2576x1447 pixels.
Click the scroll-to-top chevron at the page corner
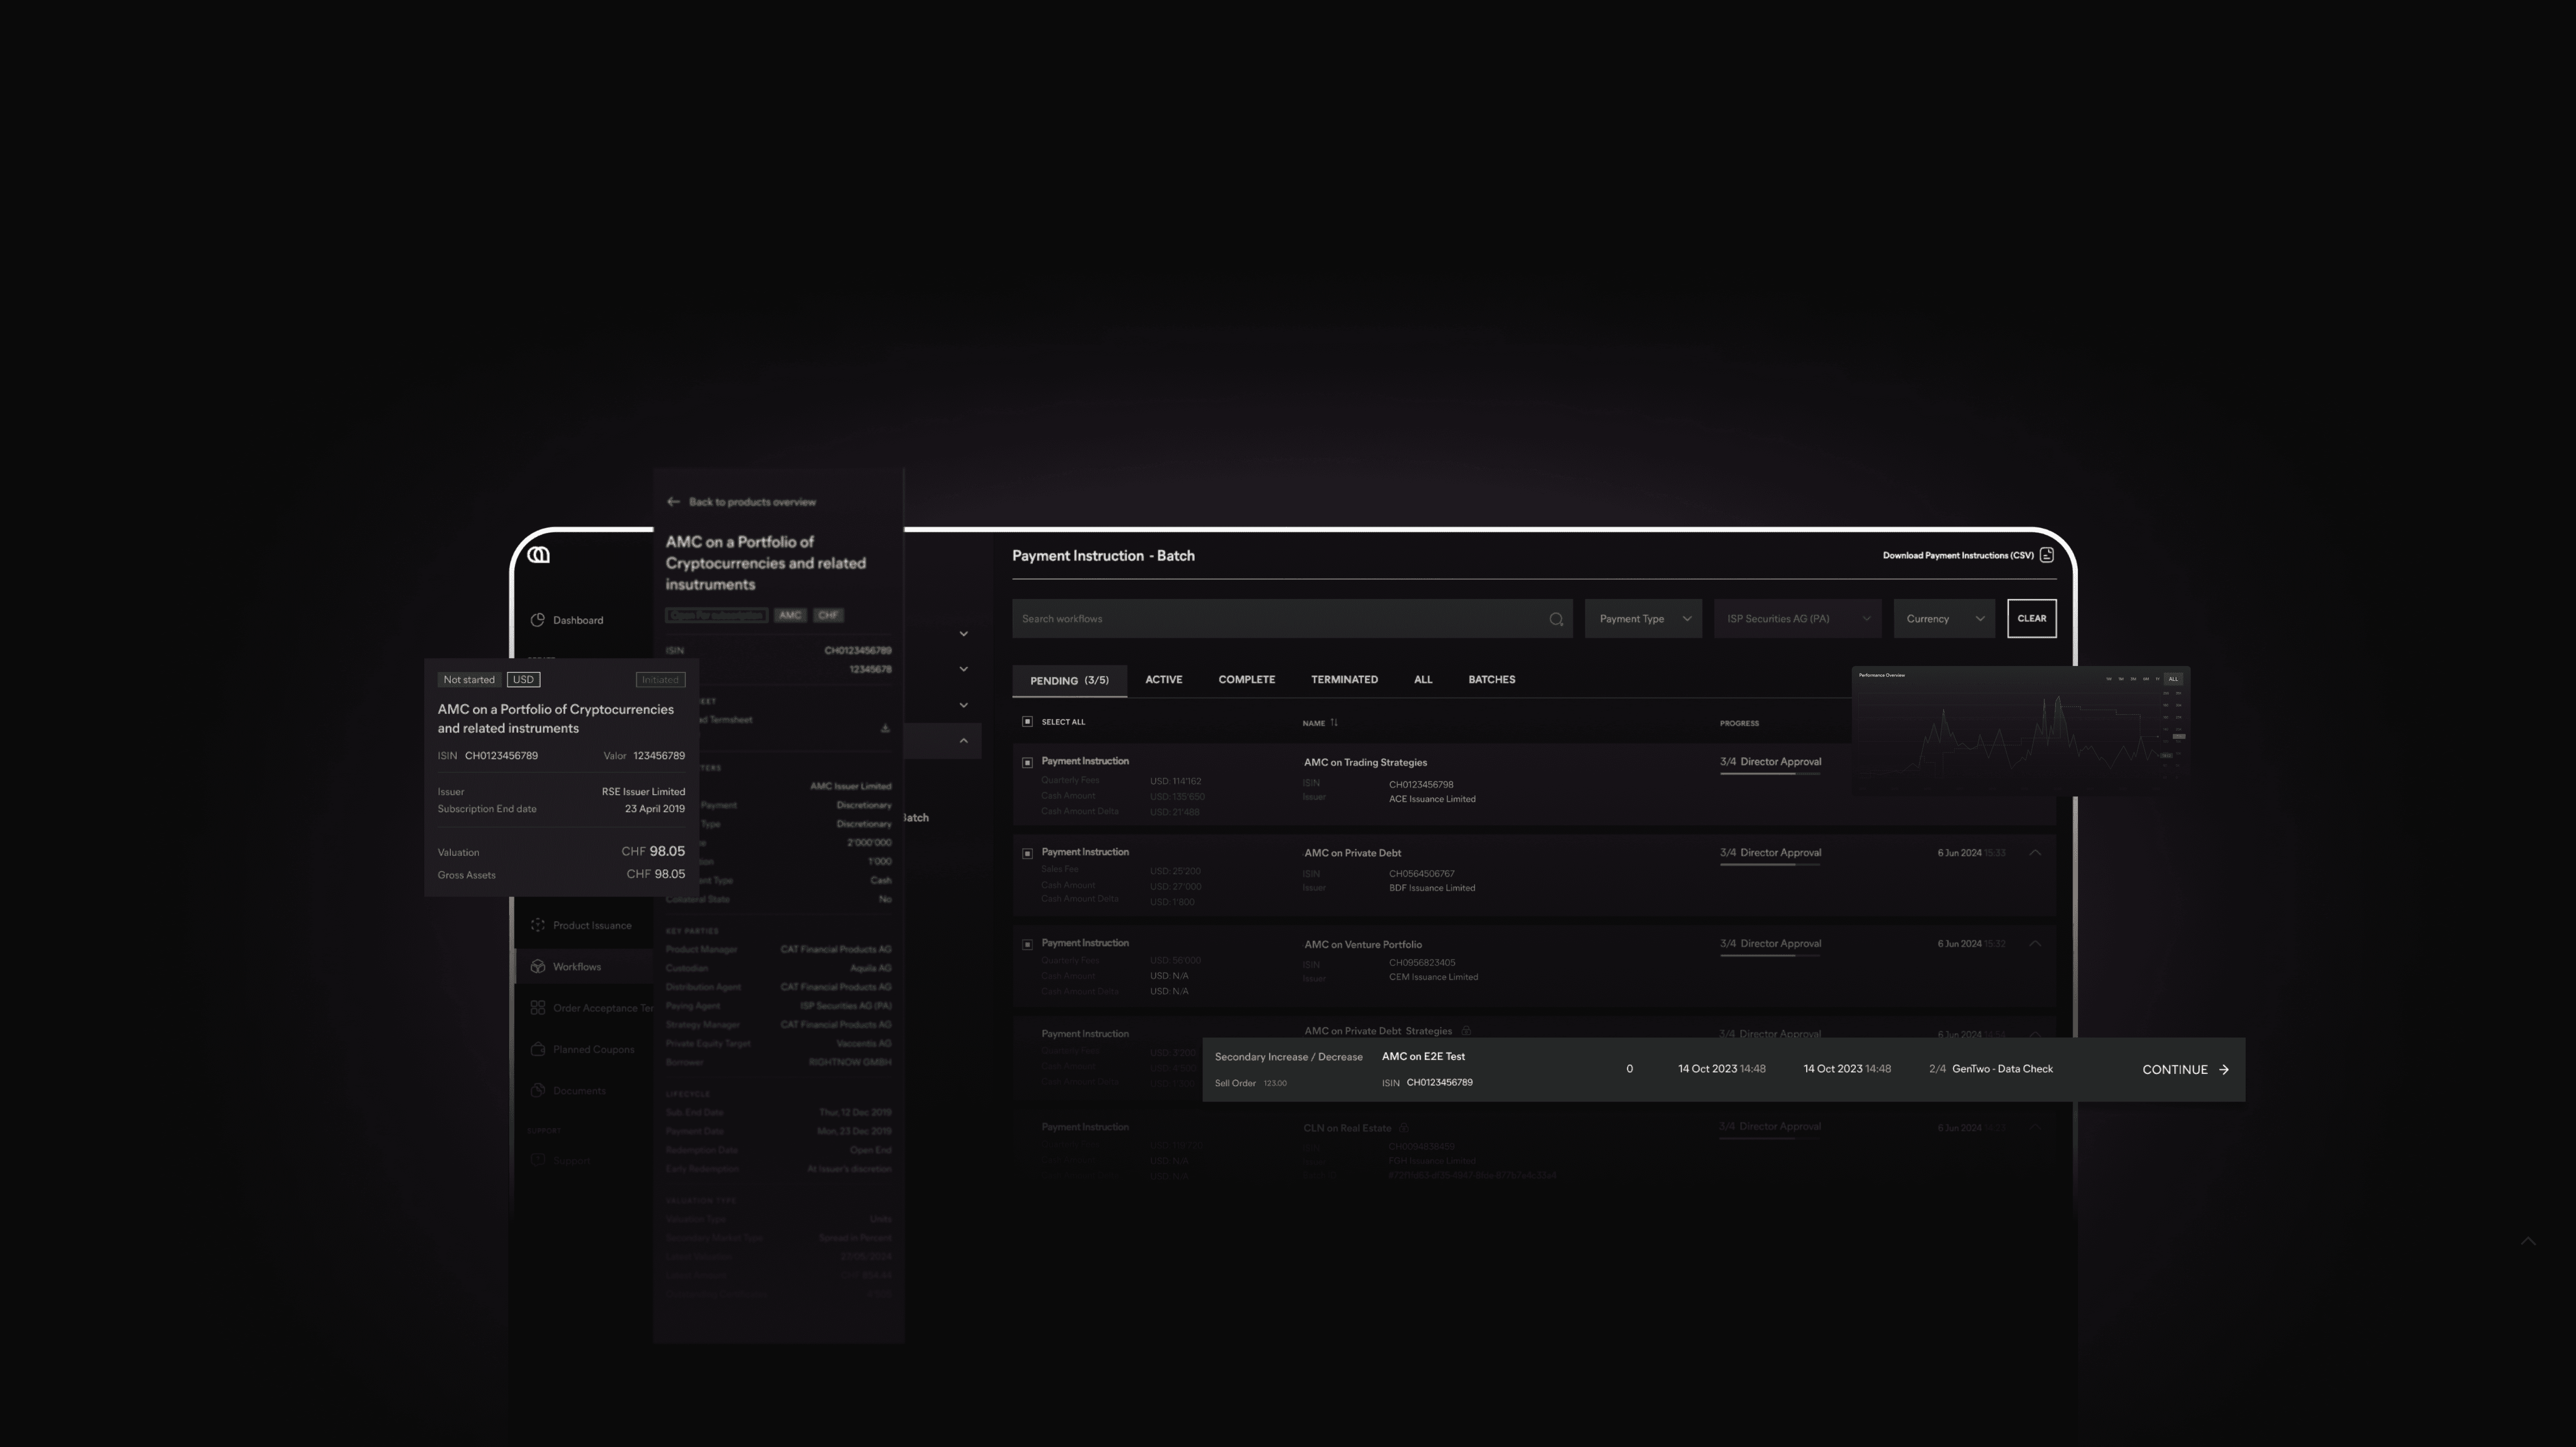coord(2528,1241)
